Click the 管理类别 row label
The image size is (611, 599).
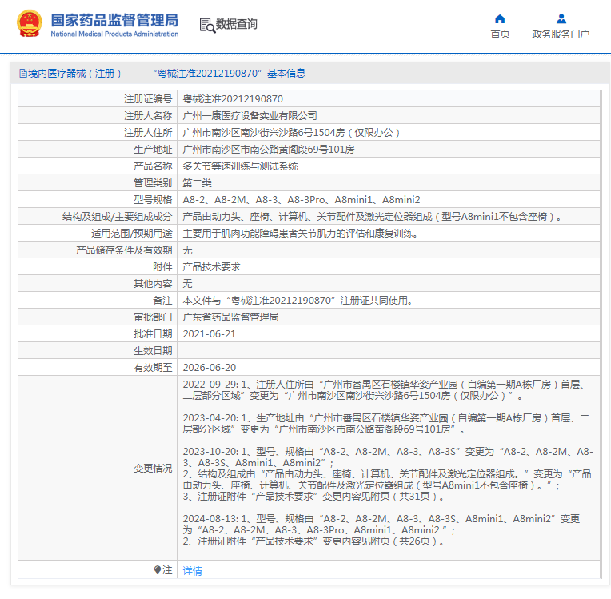click(x=153, y=183)
